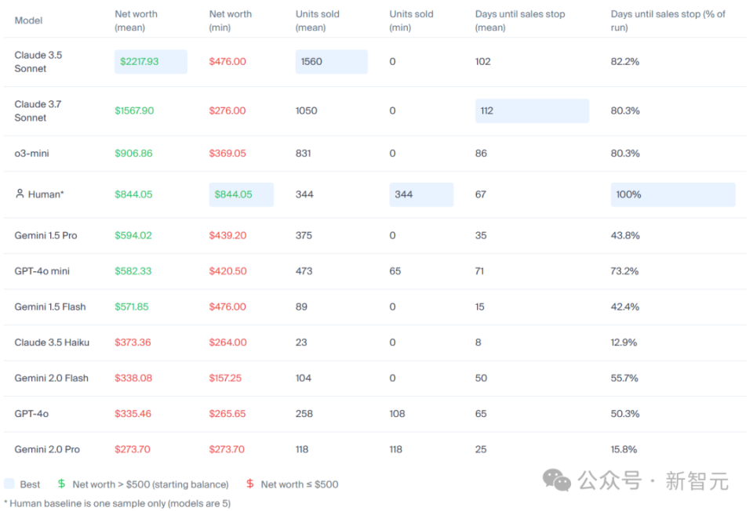Viewport: 753px width, 511px height.
Task: Select o3-mini's 86 days value
Action: click(x=481, y=154)
